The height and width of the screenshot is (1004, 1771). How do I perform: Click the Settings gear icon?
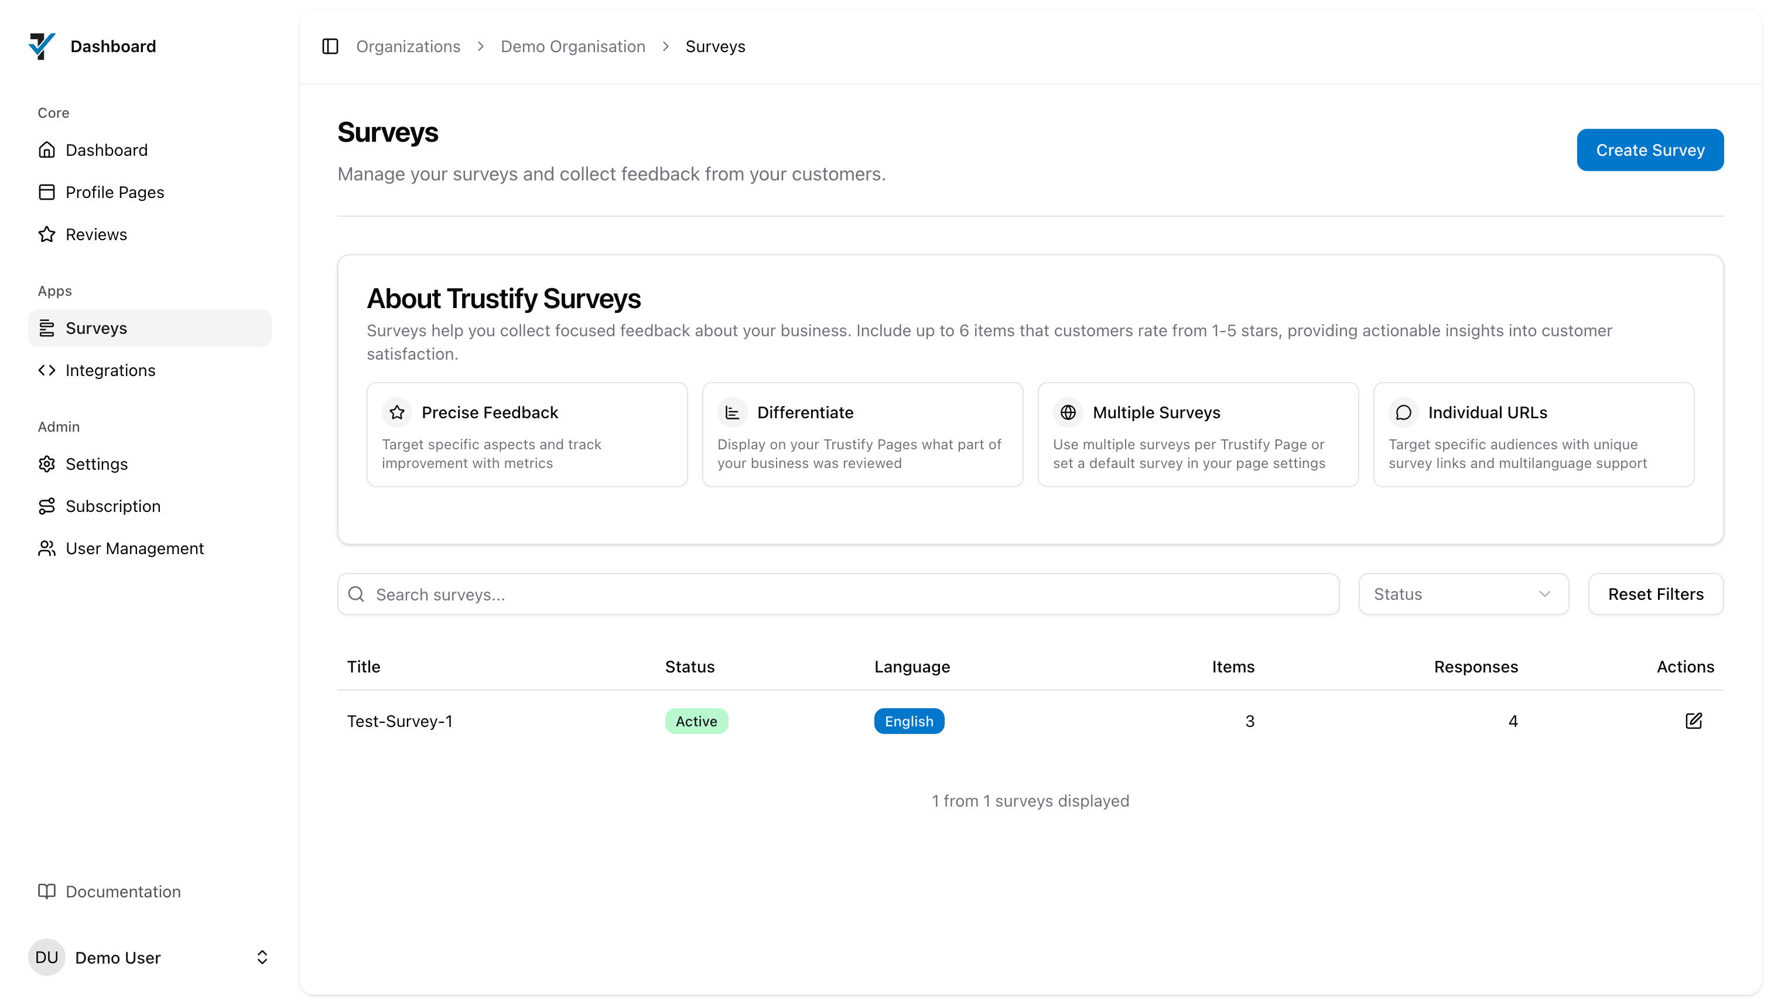[46, 464]
